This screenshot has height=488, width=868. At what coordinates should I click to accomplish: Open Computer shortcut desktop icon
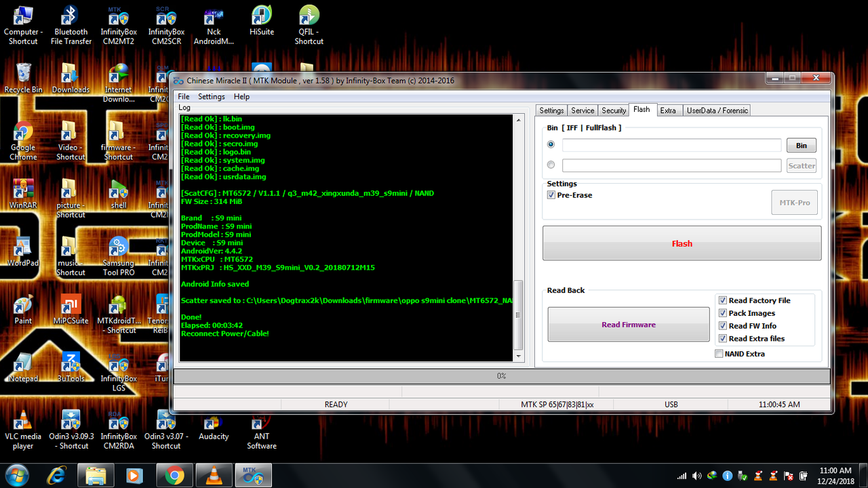23,26
